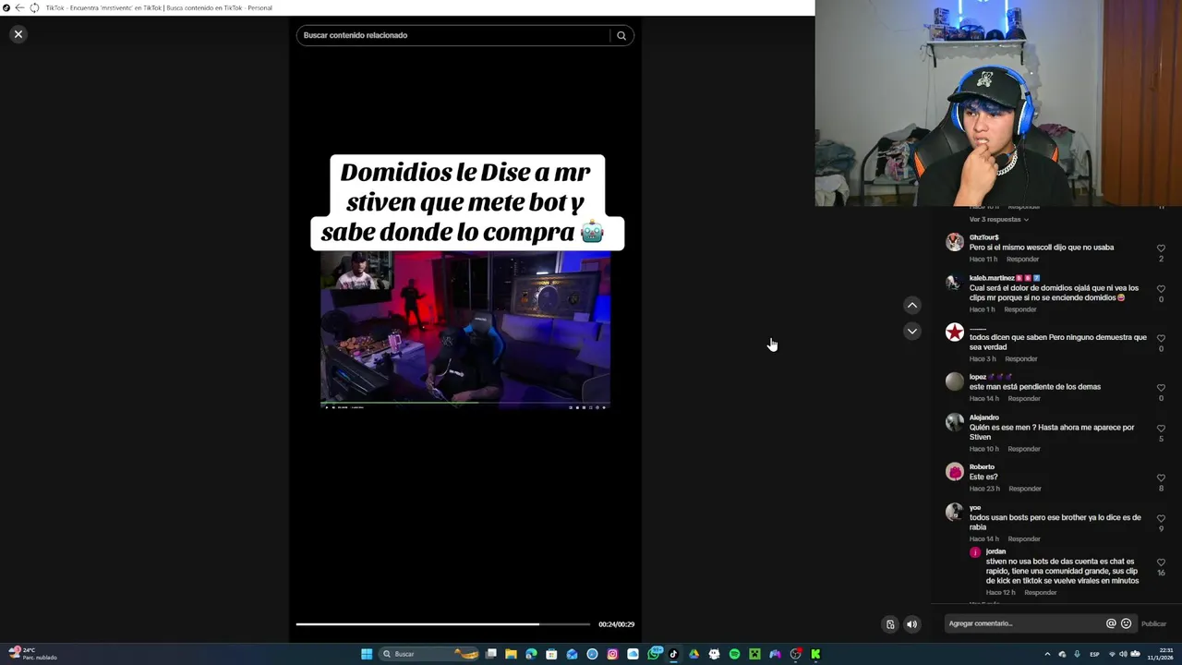Viewport: 1182px width, 665px height.
Task: Close the TikTok video viewer with X
Action: (x=18, y=34)
